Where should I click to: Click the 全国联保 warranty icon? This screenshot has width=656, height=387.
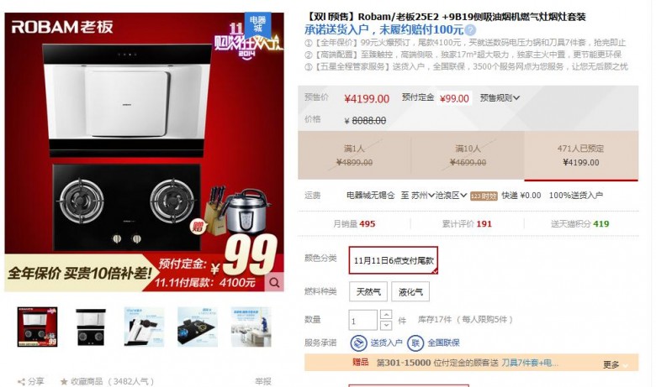[415, 343]
